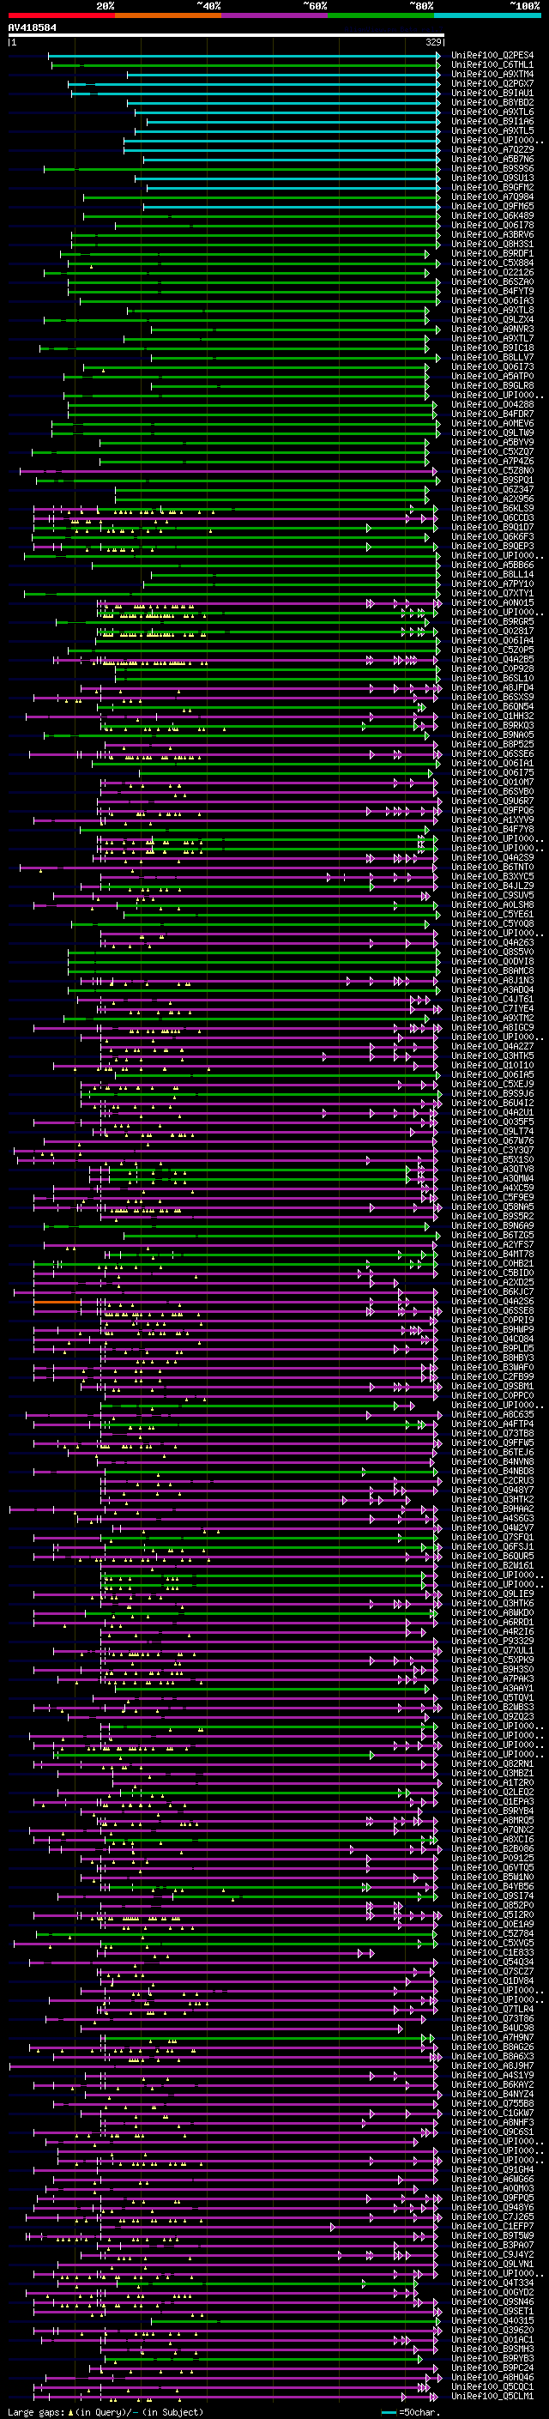Select label UniRef100_B3XYC5
The width and height of the screenshot is (549, 2419).
tap(492, 877)
